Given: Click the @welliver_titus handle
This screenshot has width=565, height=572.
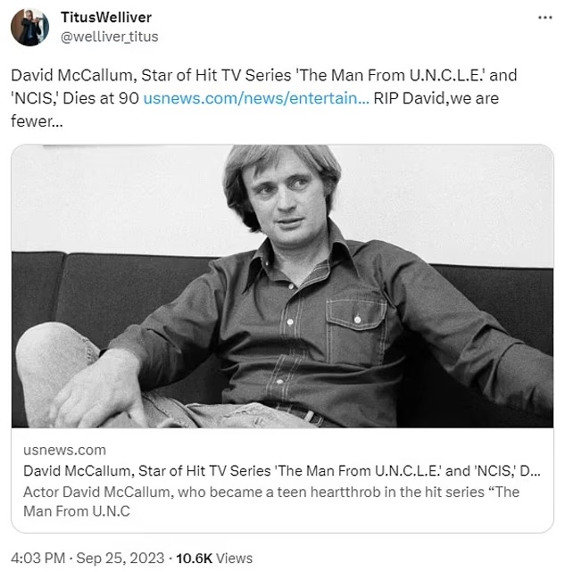Looking at the screenshot, I should click(x=109, y=37).
